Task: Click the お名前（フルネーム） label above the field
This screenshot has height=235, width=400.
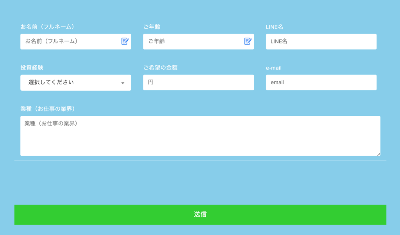Action: (47, 27)
